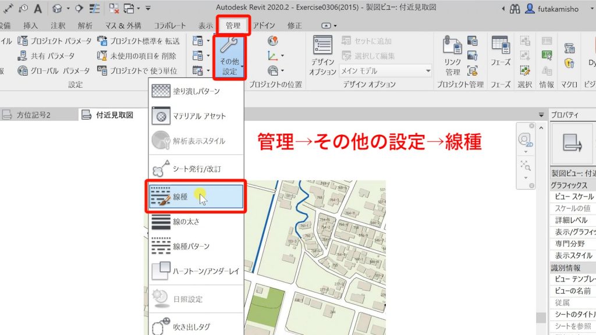Select 線の太さ (Line Weights) option
This screenshot has width=596, height=335.
tap(186, 221)
